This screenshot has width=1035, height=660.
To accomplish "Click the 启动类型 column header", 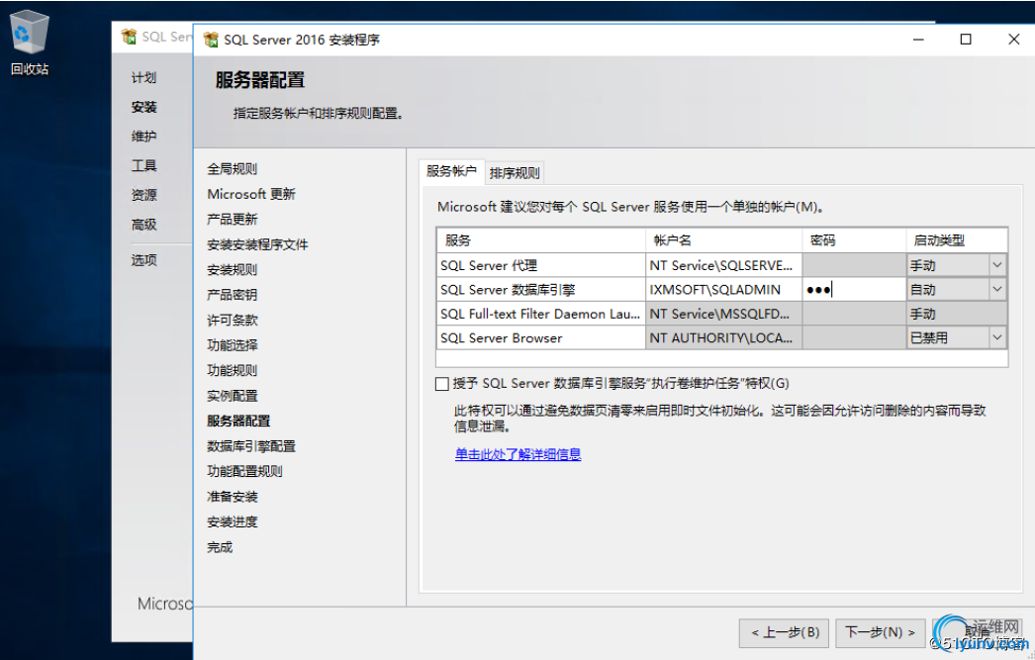I will (x=957, y=240).
